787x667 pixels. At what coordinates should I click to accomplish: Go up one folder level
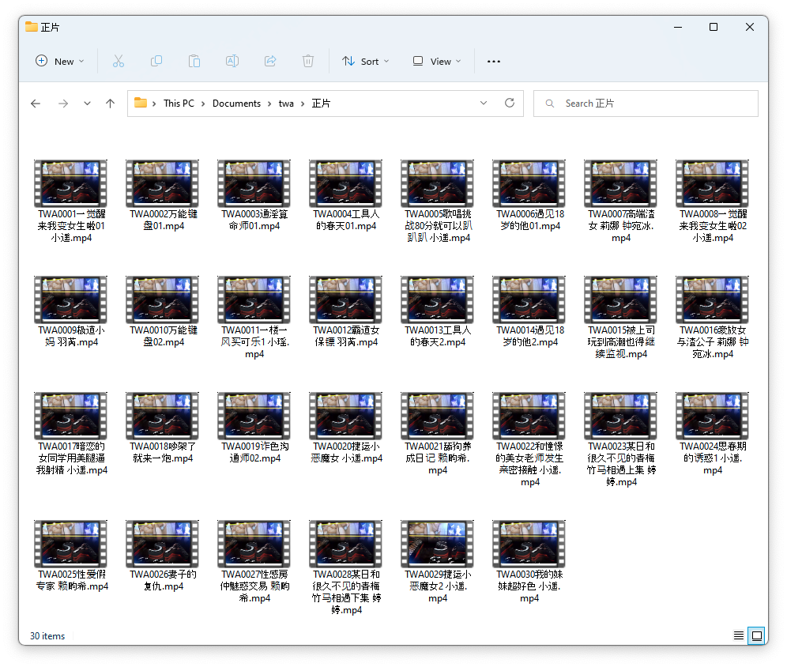[111, 104]
